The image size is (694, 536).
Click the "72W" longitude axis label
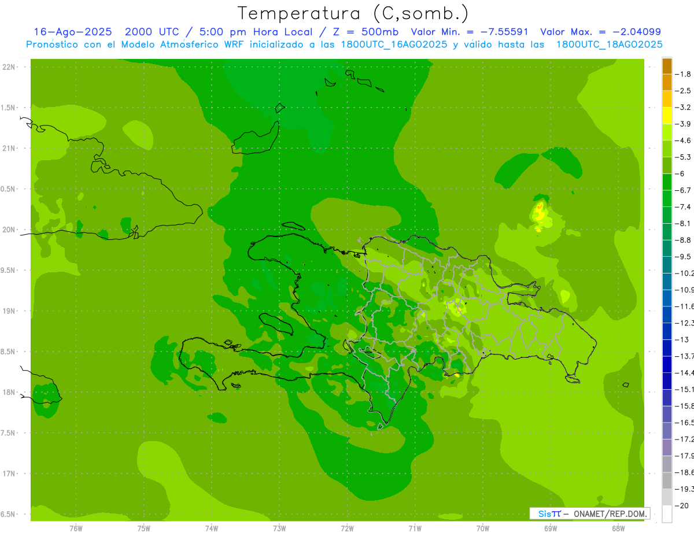(347, 528)
